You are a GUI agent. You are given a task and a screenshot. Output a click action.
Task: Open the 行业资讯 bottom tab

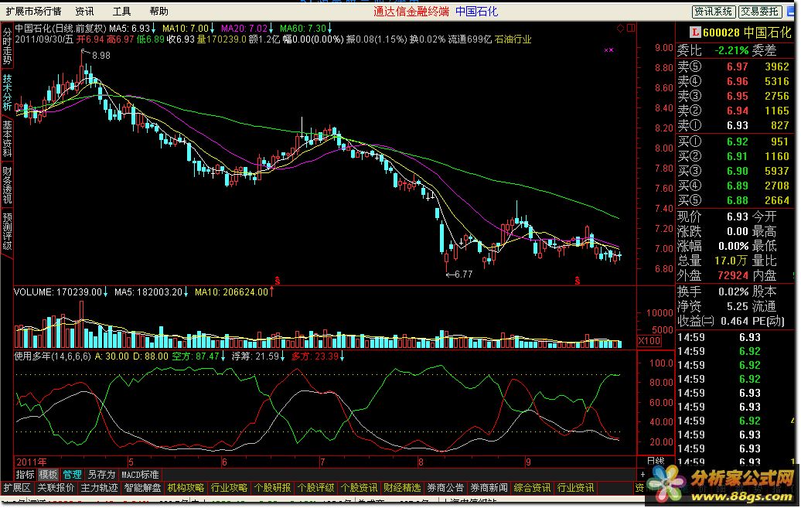point(576,488)
